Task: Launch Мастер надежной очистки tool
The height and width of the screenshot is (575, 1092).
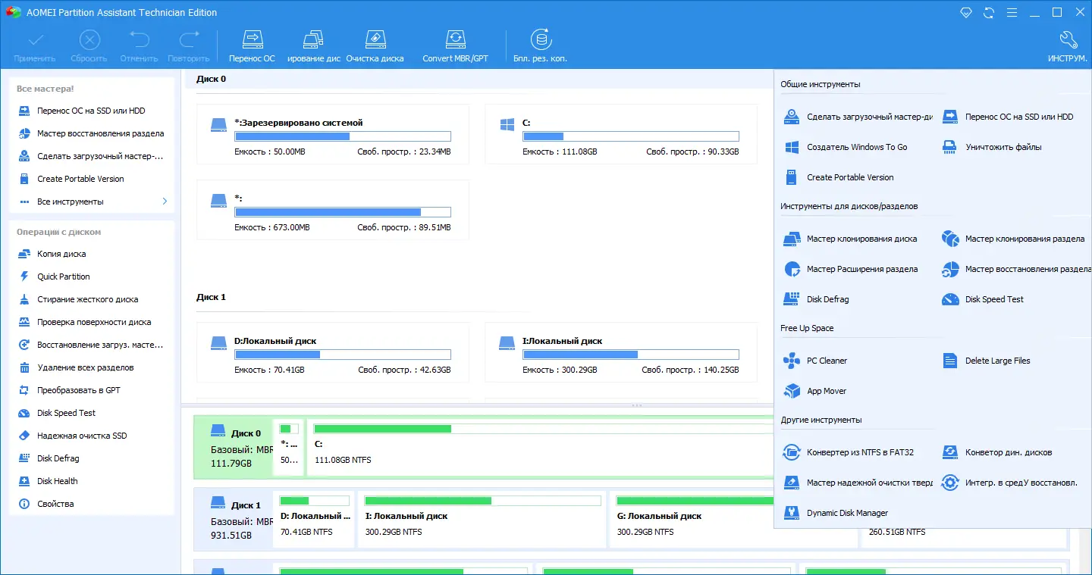Action: 858,483
